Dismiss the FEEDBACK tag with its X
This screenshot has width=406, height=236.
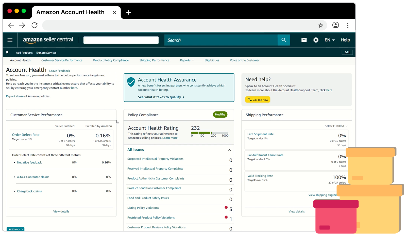click(22, 229)
